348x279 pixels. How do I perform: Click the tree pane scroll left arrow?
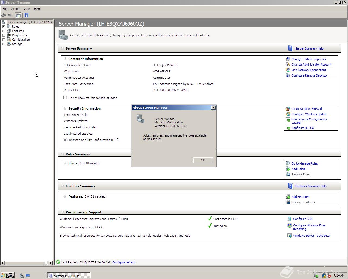(x=3, y=263)
